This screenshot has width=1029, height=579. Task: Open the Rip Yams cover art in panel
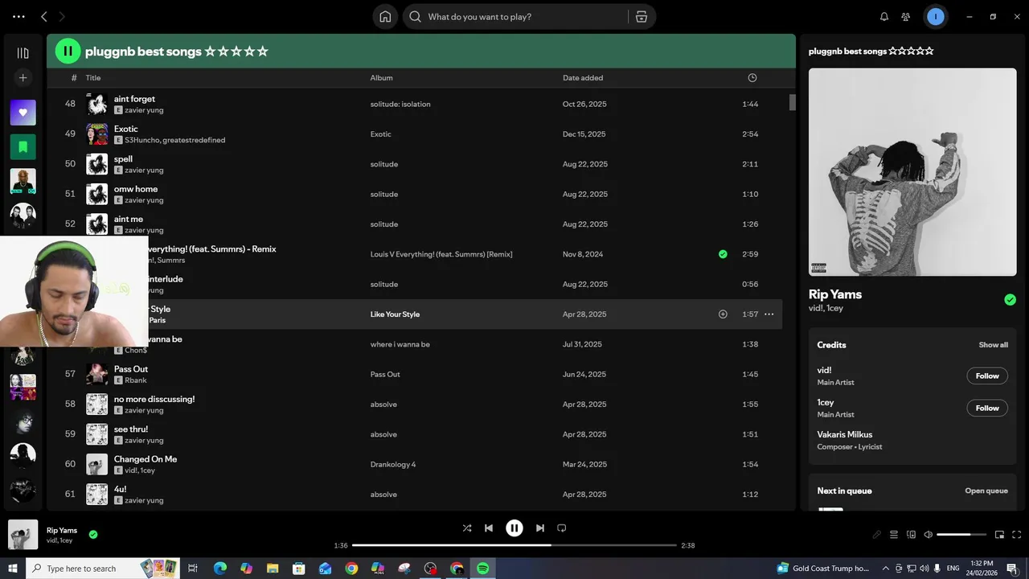(x=912, y=172)
